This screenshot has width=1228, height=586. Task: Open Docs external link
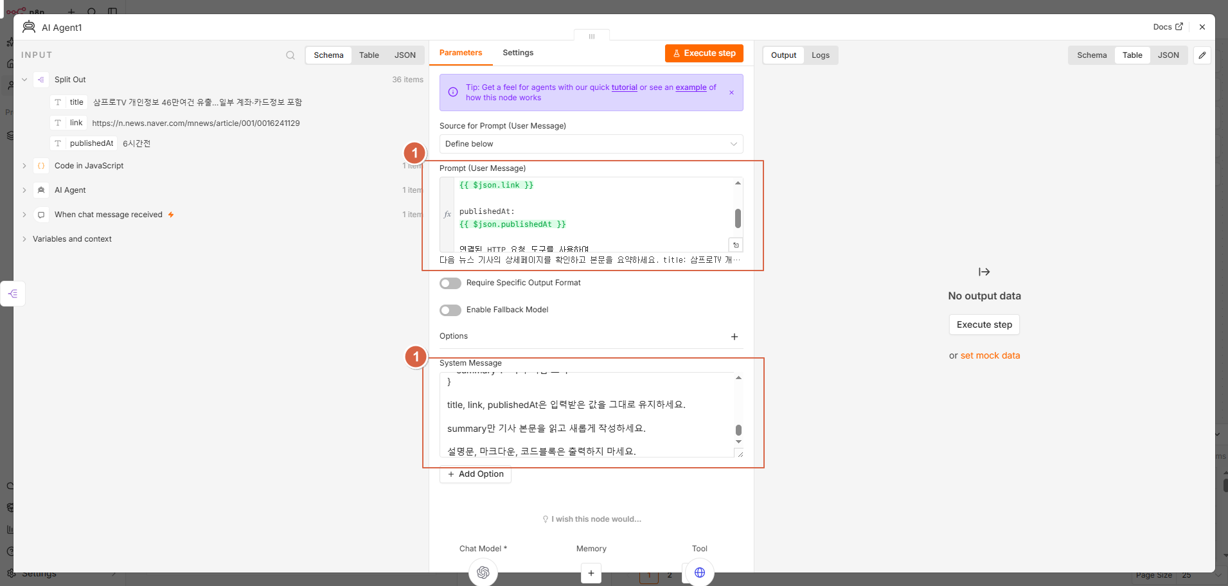pos(1168,27)
